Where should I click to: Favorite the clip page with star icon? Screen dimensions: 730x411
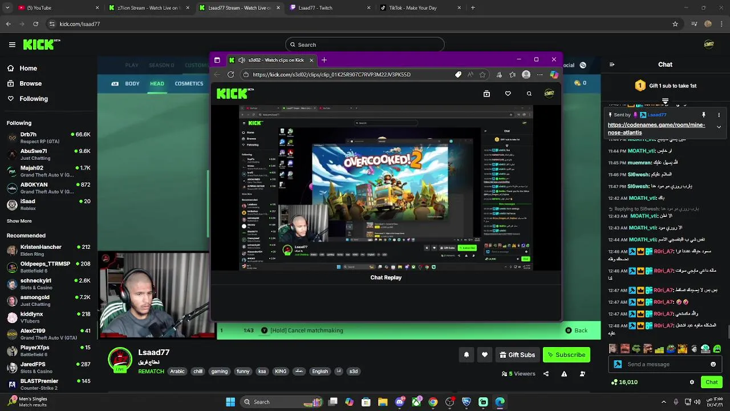482,74
